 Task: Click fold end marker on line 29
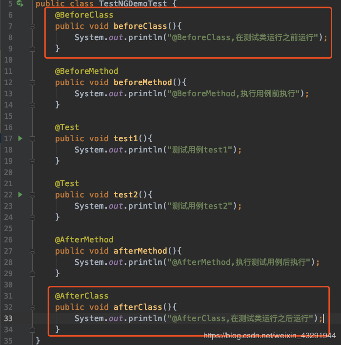click(32, 274)
